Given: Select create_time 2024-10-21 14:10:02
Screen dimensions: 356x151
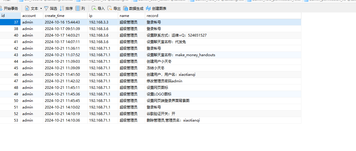Looking at the screenshot, I should [65, 107].
